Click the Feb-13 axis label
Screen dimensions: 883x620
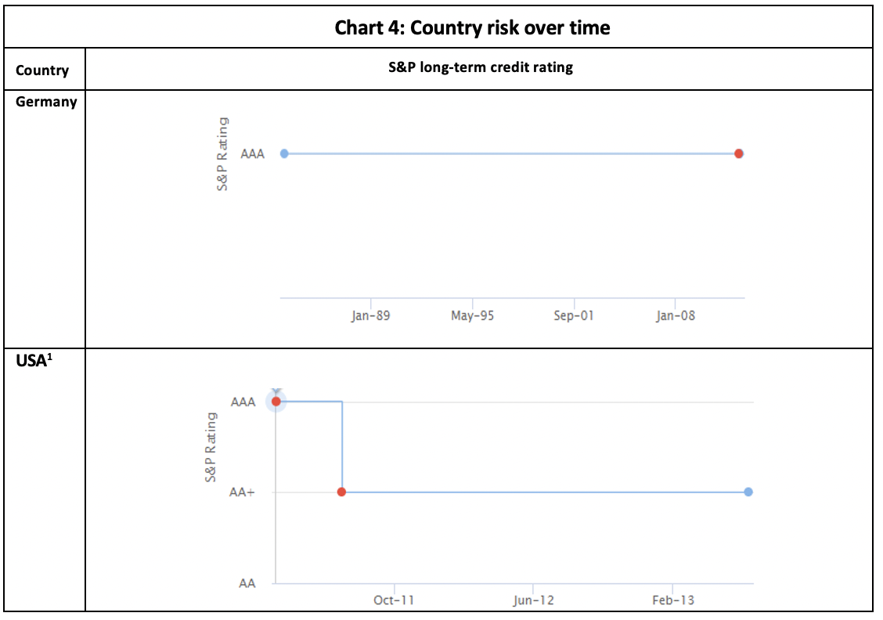pos(672,600)
